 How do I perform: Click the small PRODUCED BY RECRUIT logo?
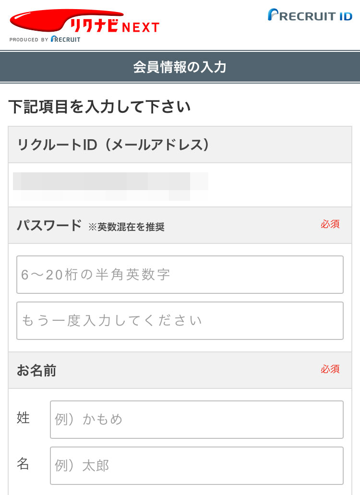(45, 39)
